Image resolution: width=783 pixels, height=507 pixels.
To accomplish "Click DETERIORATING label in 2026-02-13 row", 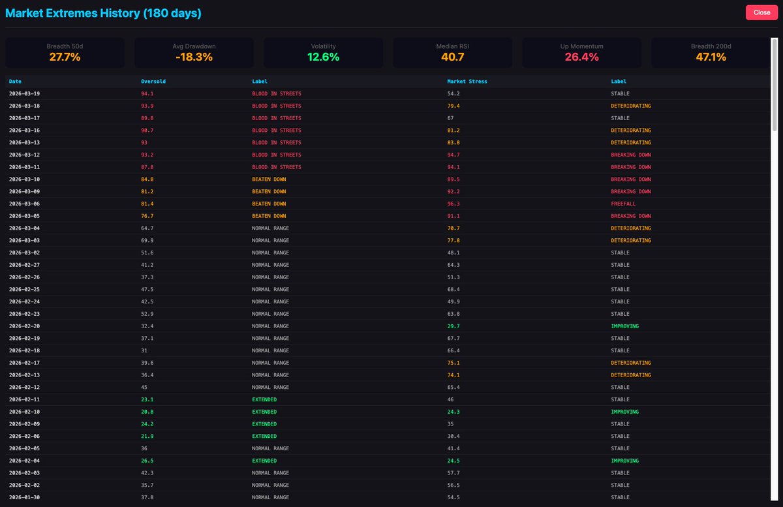I will pyautogui.click(x=631, y=375).
